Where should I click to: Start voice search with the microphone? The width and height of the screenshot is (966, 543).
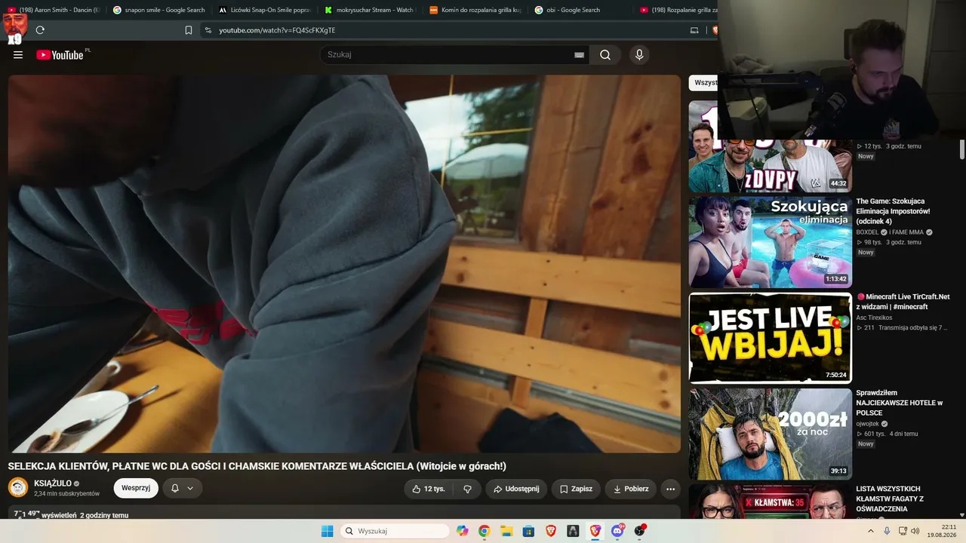[639, 55]
